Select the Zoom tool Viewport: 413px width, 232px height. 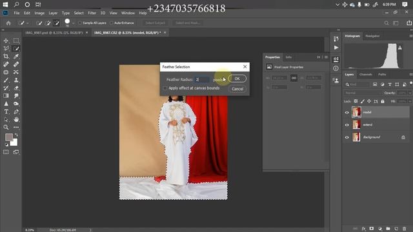(x=6, y=128)
